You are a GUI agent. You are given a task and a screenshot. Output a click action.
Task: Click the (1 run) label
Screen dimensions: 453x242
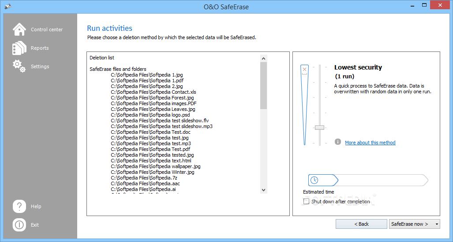coord(344,77)
